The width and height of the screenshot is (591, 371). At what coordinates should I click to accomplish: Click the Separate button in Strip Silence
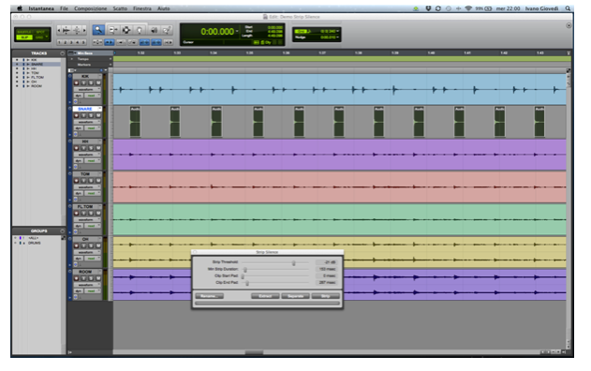[x=296, y=296]
